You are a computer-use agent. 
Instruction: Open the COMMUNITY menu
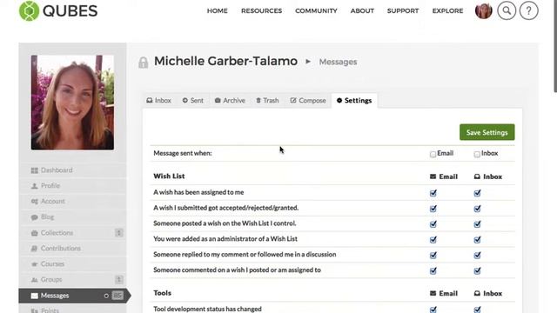click(x=316, y=11)
